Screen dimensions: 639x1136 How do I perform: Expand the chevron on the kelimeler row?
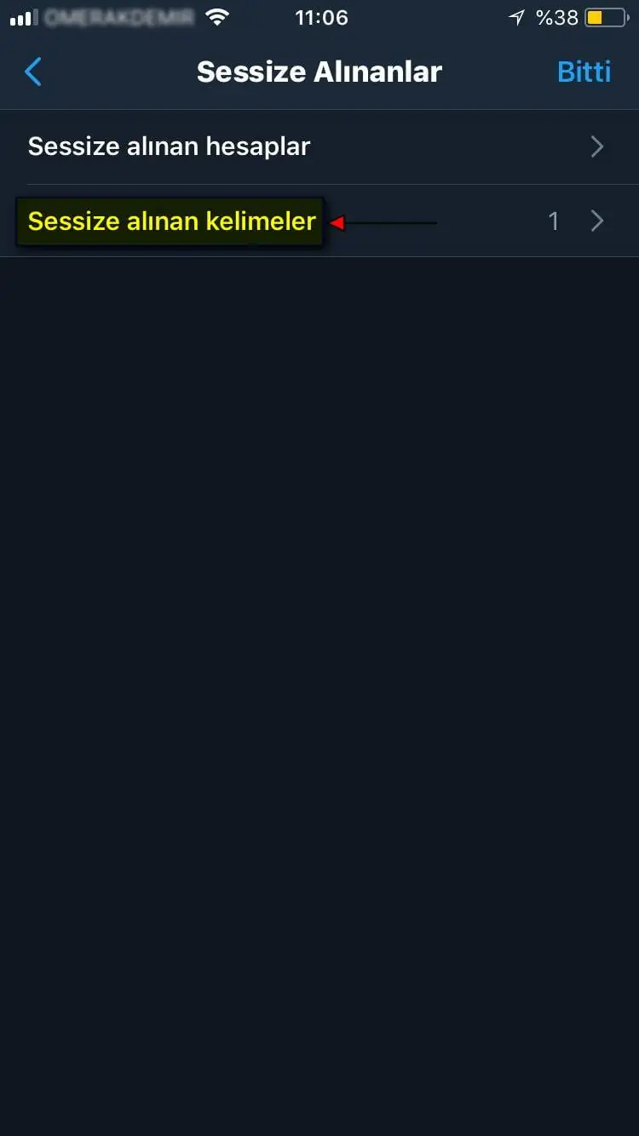pos(597,221)
